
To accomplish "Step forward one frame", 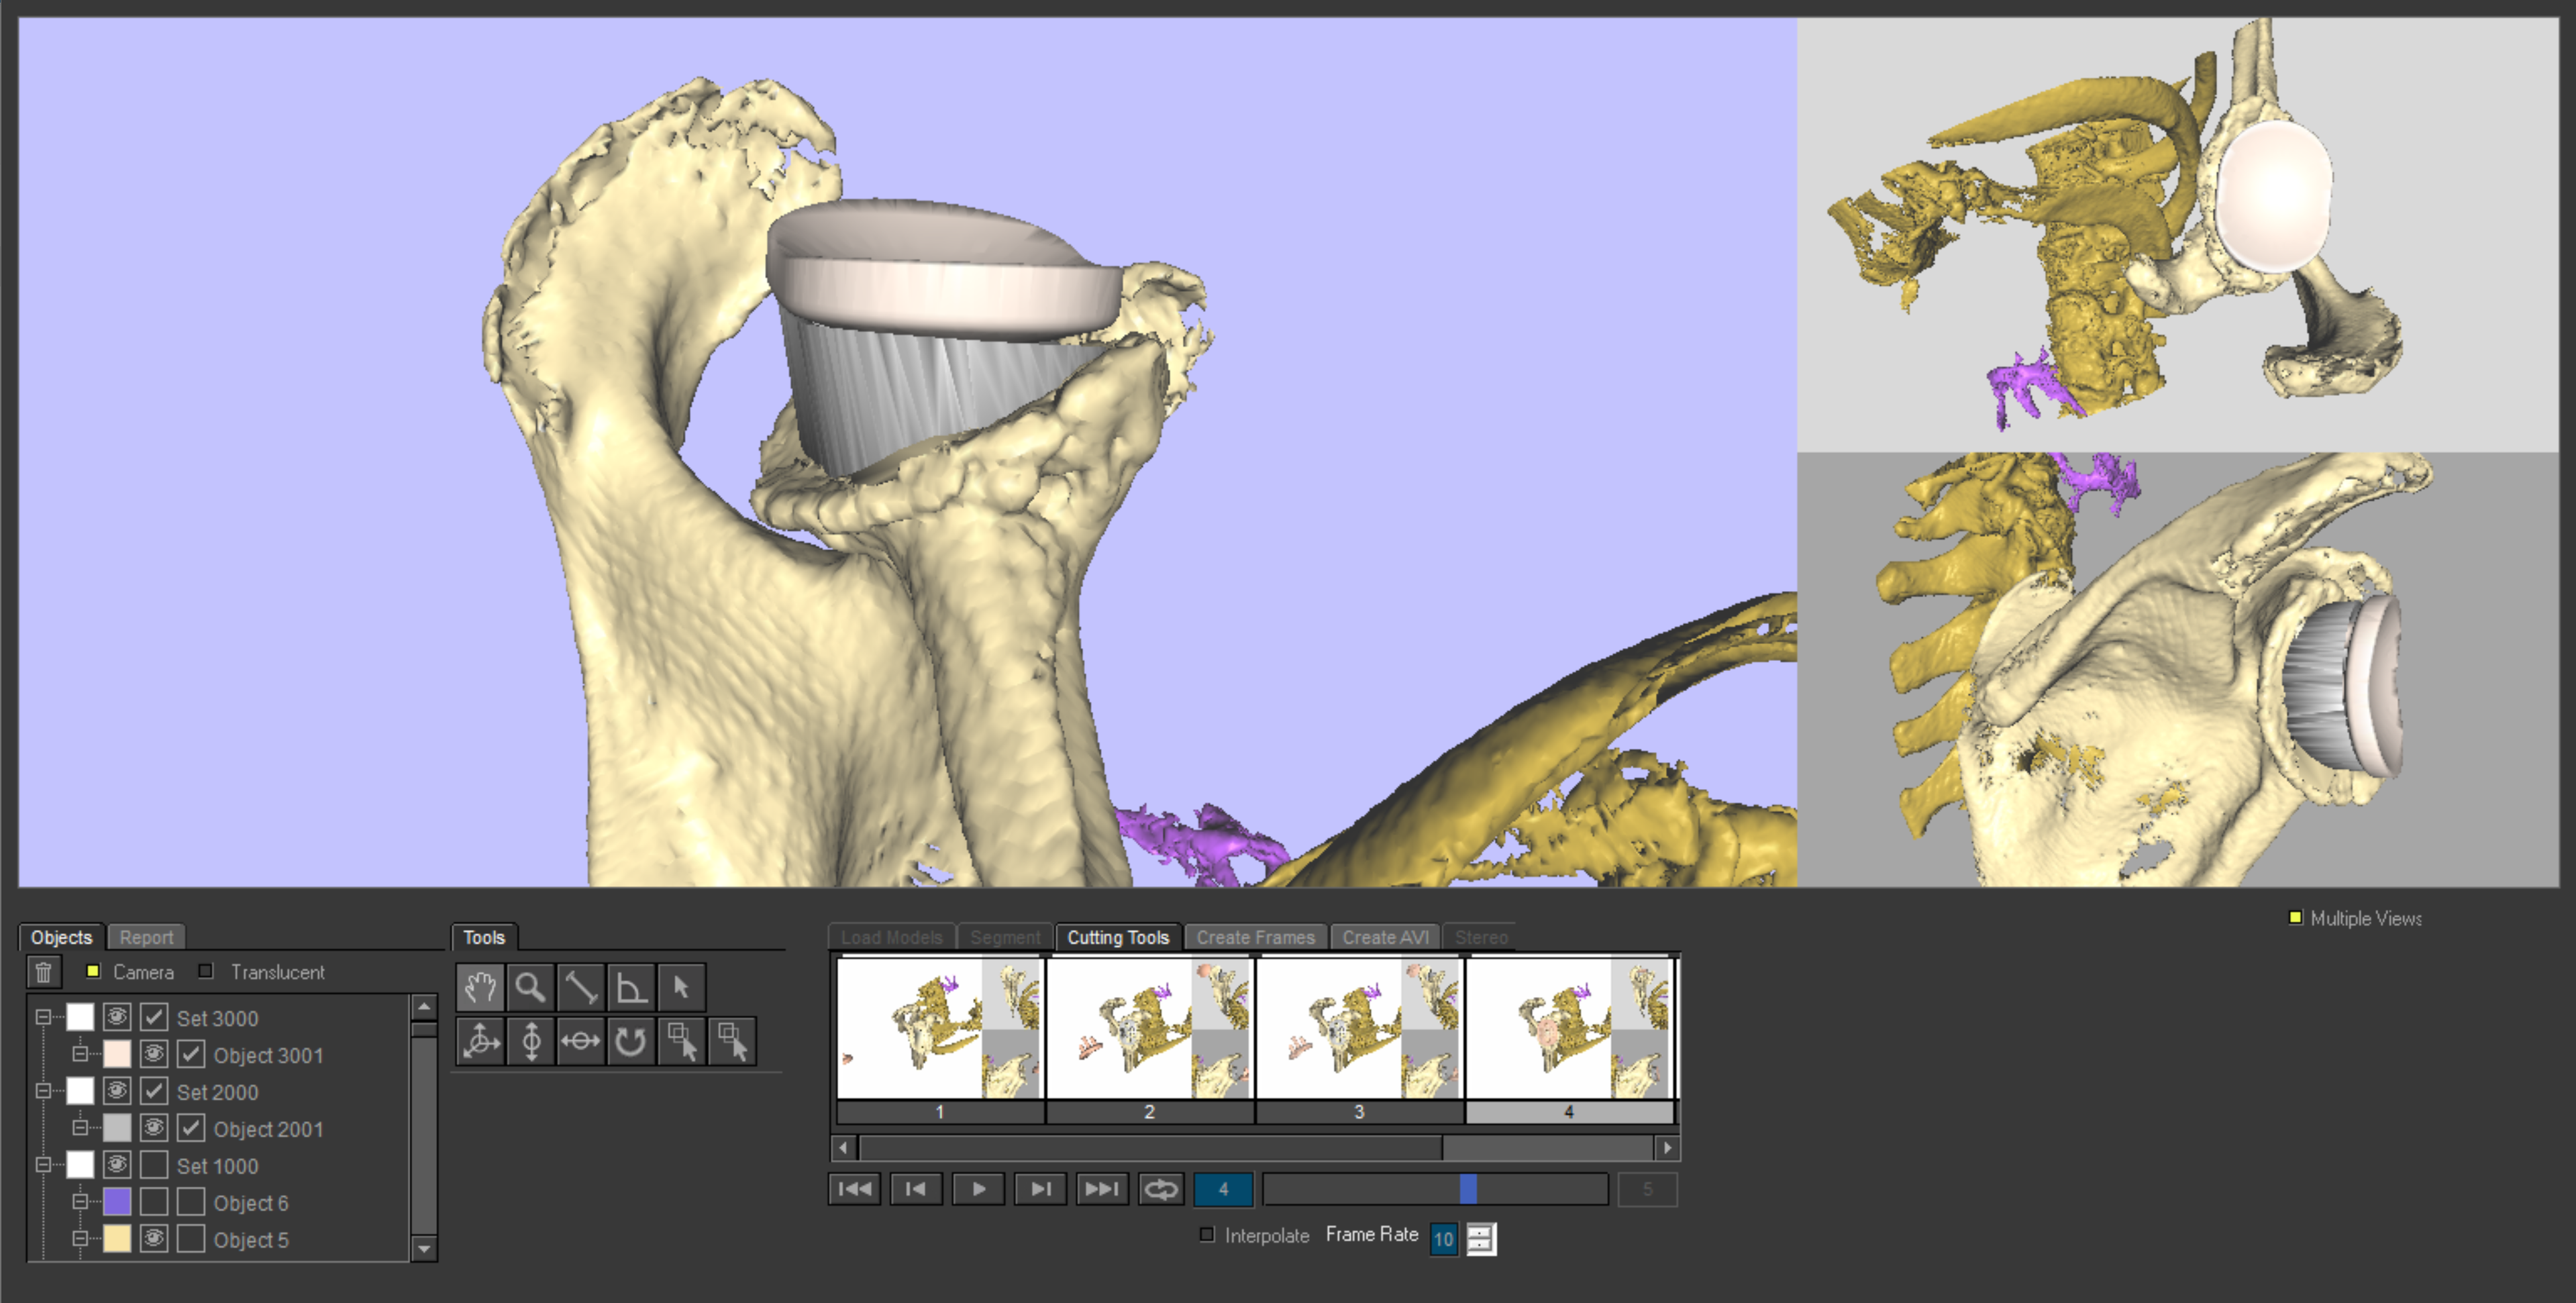I will pos(1040,1189).
